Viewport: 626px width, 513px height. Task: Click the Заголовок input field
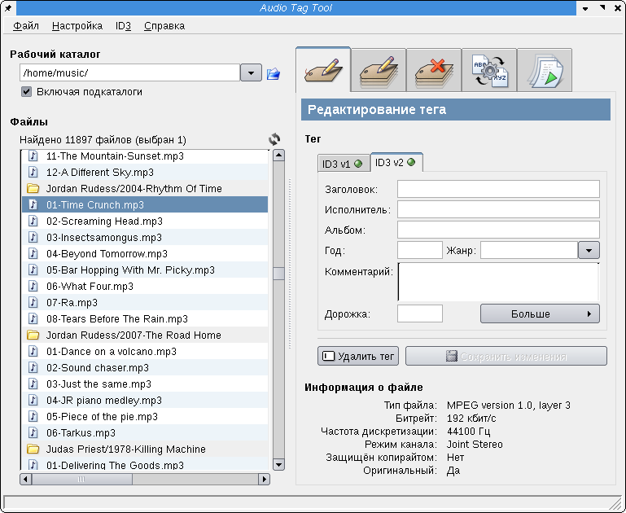coord(498,189)
